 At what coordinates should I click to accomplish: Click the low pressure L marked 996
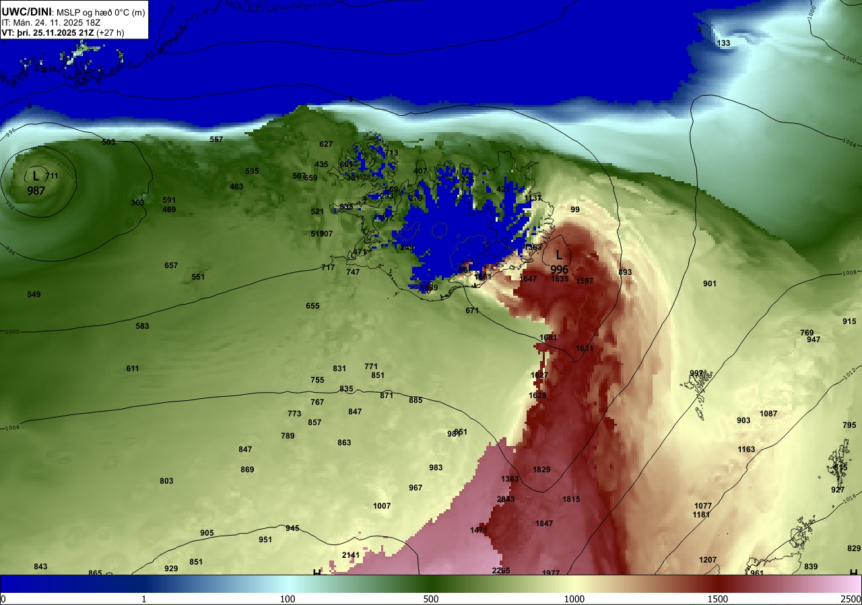[x=559, y=255]
